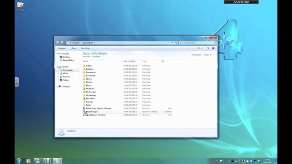Select the My Pictures folder icon
Image resolution: width=292 pixels, height=164 pixels.
[84, 92]
